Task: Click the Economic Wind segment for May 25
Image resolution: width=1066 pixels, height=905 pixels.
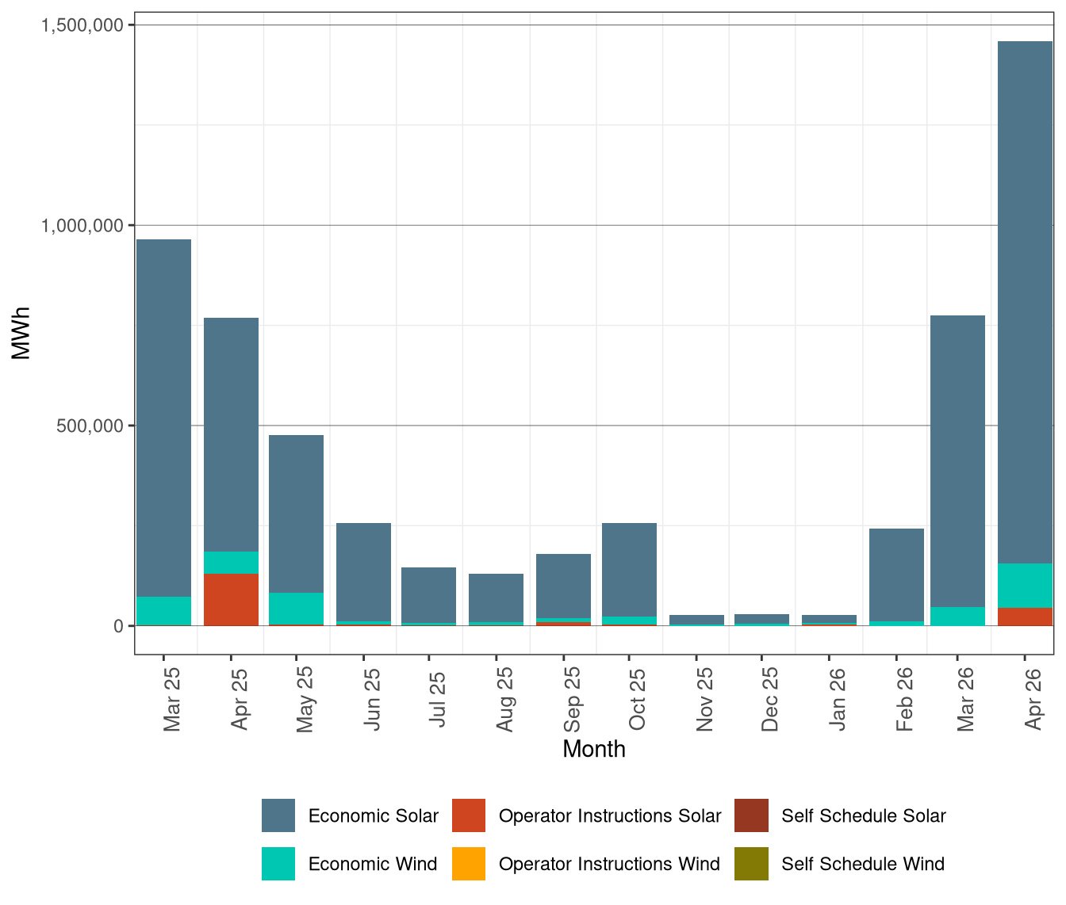Action: pyautogui.click(x=297, y=608)
